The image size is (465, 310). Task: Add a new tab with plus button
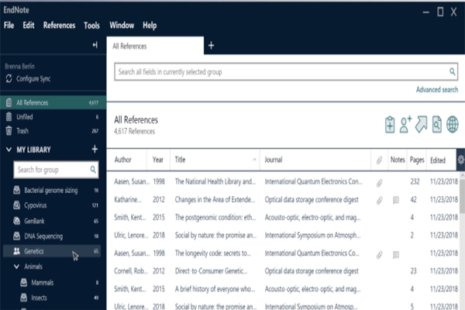(x=211, y=46)
